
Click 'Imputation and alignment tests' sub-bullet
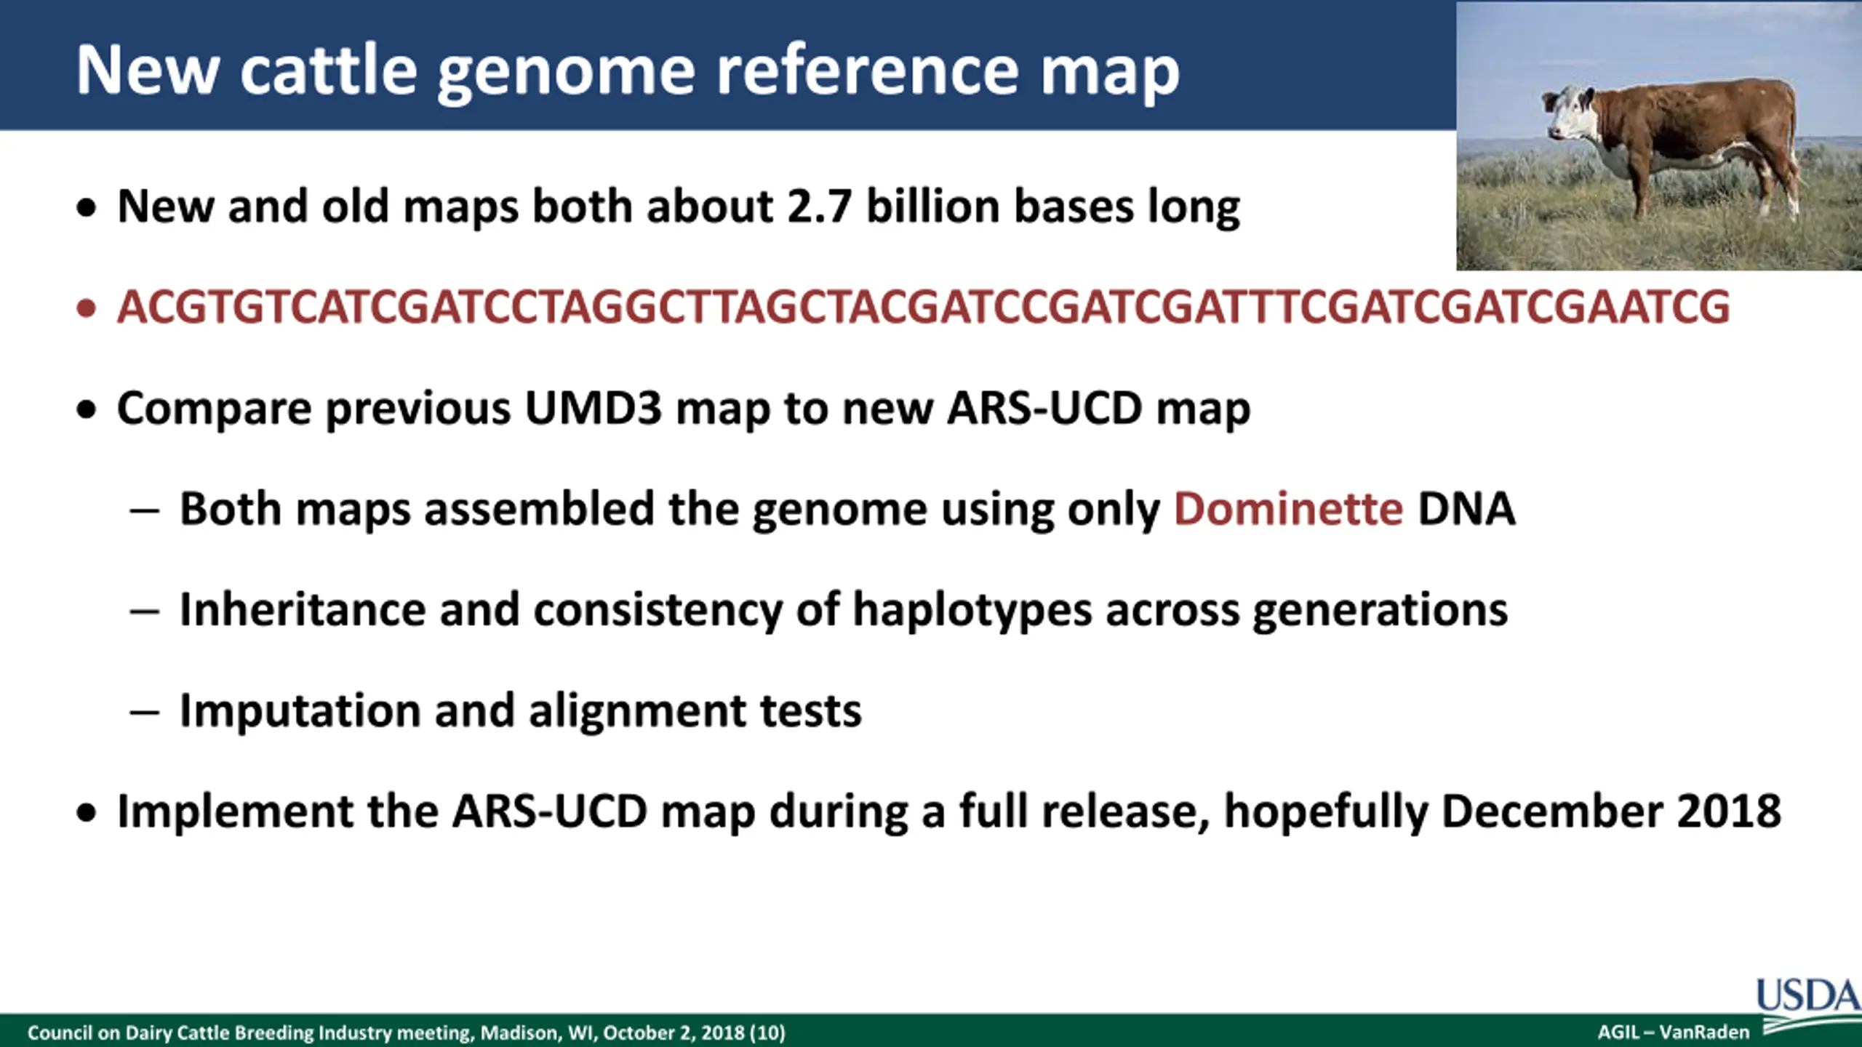pos(520,710)
